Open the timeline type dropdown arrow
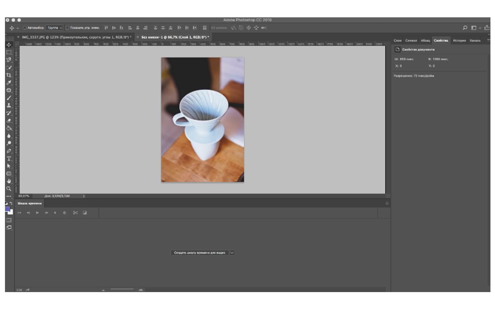 (231, 253)
